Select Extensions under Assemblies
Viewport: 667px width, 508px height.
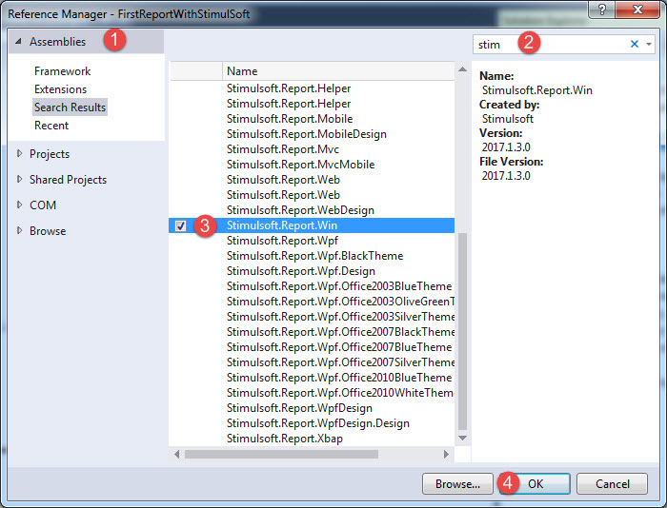(x=60, y=89)
